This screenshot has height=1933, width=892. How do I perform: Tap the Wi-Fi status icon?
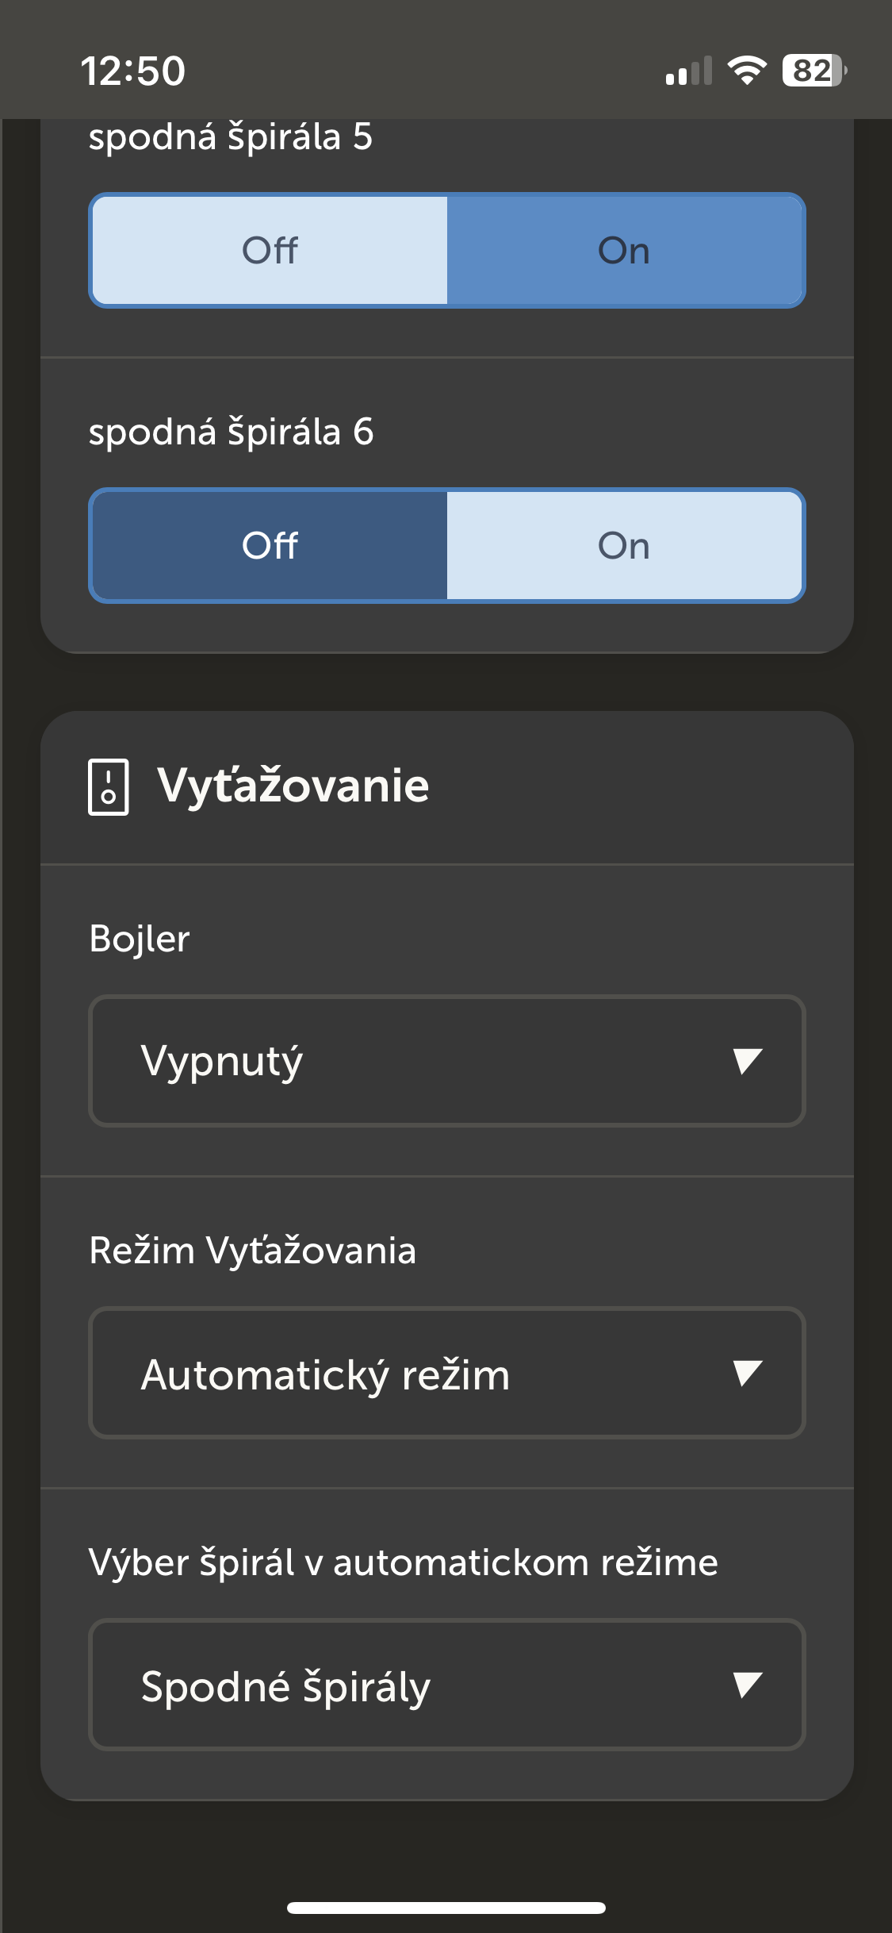(747, 71)
